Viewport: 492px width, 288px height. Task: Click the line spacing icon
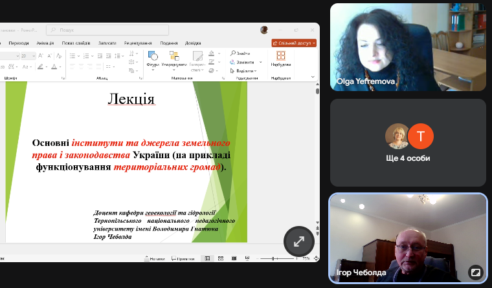[117, 56]
